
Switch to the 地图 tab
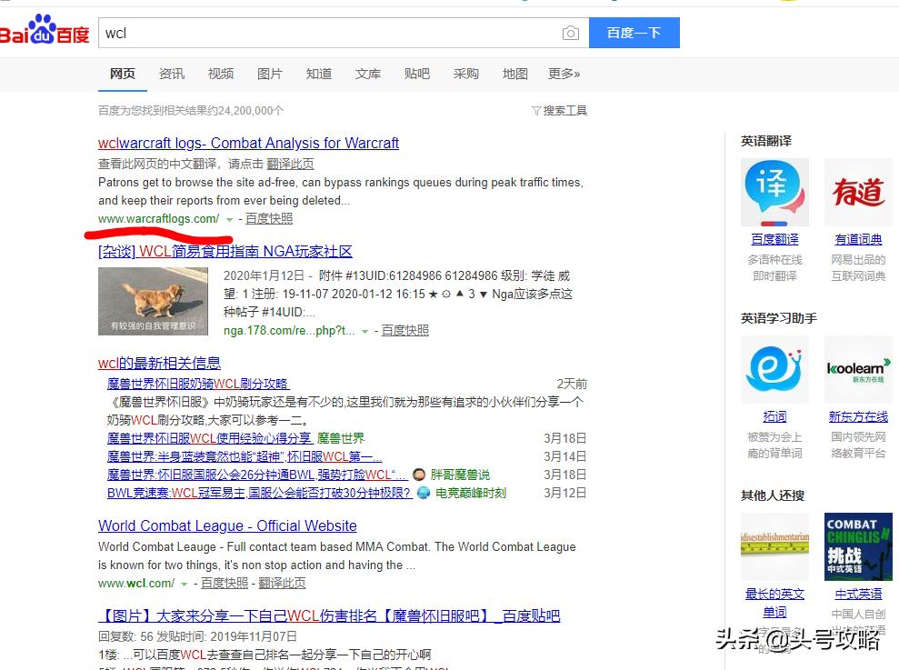[x=514, y=74]
